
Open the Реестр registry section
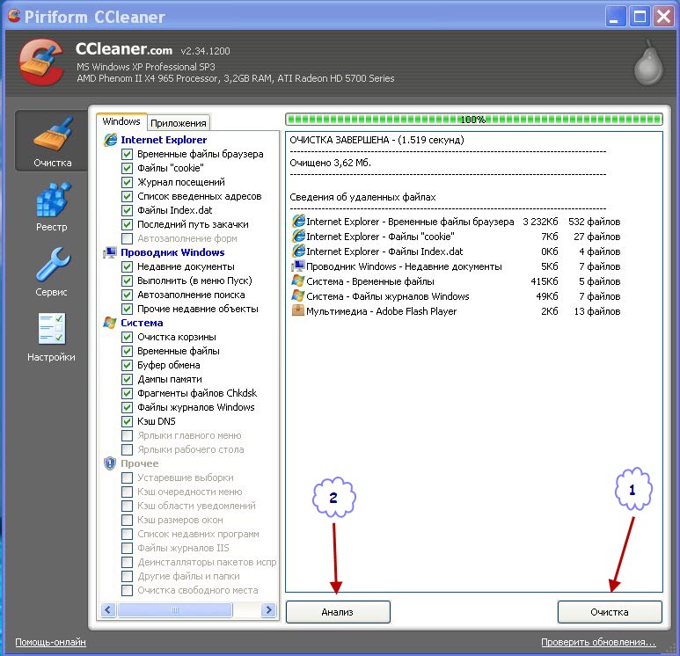[x=52, y=208]
